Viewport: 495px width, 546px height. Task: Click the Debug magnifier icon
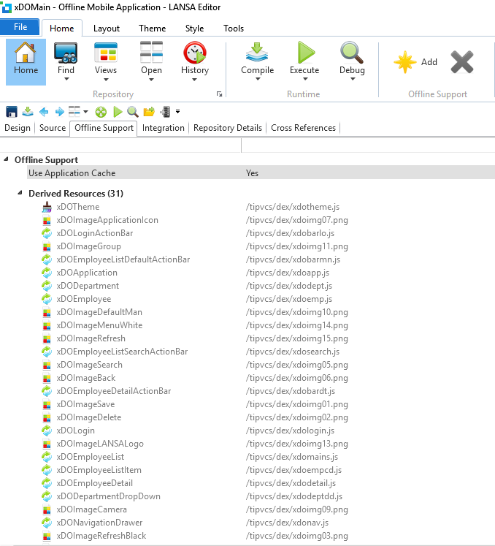pos(352,53)
